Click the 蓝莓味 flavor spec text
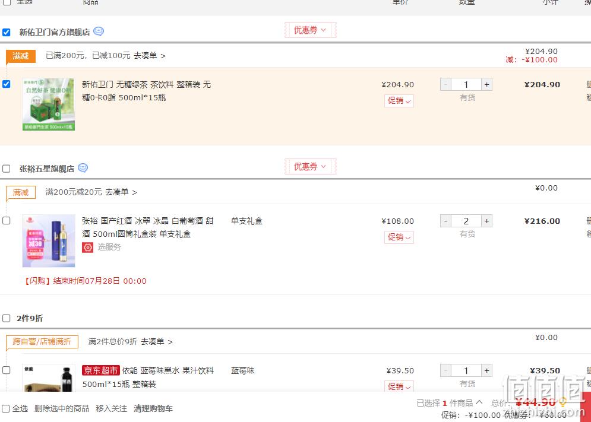This screenshot has width=591, height=422. pos(243,371)
